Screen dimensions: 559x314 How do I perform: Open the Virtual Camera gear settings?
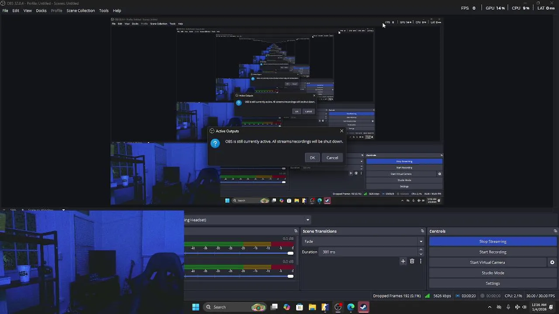click(552, 262)
